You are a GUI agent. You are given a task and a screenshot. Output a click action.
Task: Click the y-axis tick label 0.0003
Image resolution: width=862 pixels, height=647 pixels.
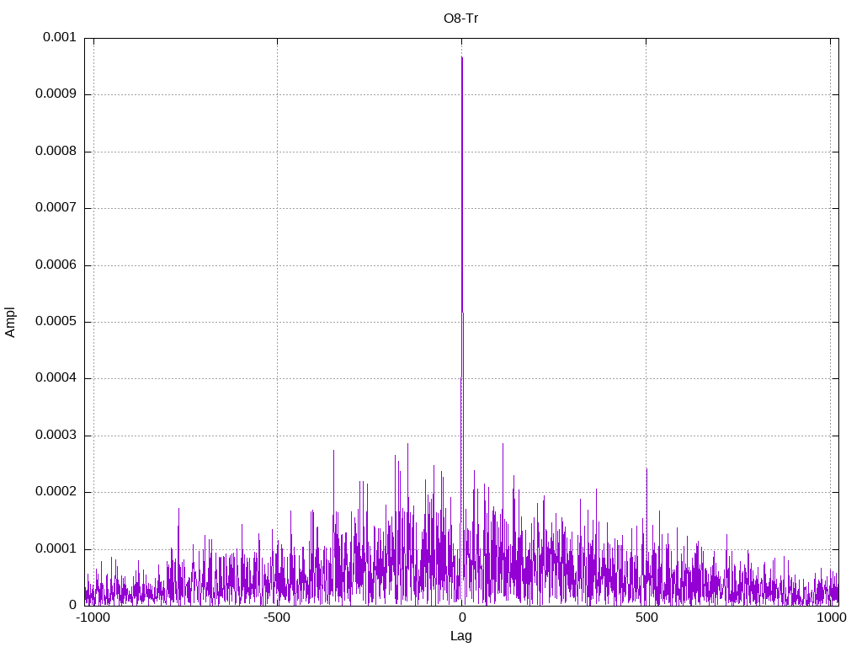[56, 436]
